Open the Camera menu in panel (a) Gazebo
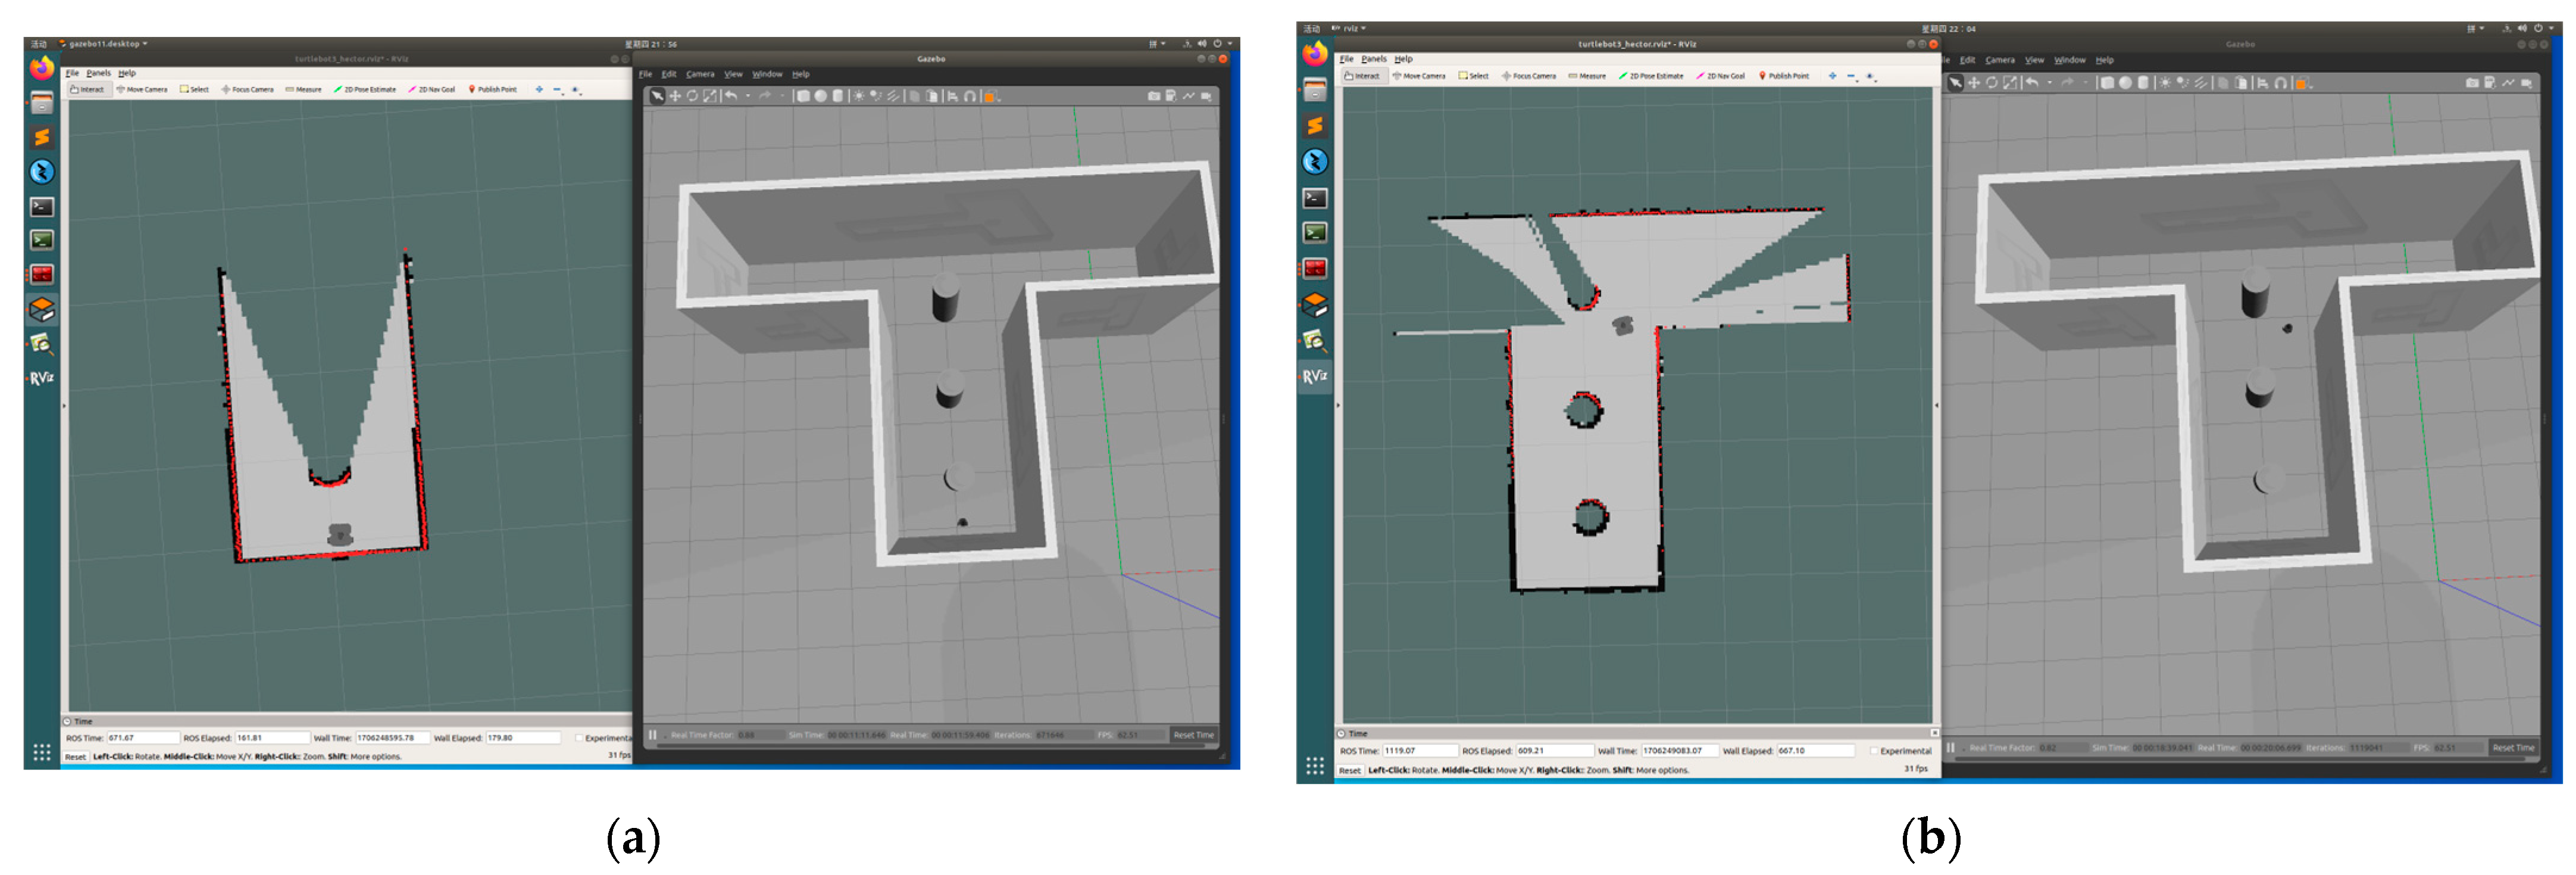The width and height of the screenshot is (2576, 875). (700, 74)
